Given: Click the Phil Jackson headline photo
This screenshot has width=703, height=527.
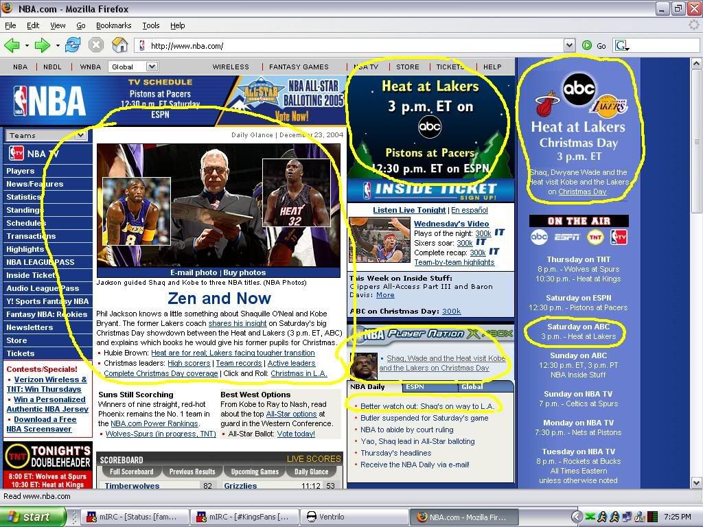Looking at the screenshot, I should coord(218,205).
